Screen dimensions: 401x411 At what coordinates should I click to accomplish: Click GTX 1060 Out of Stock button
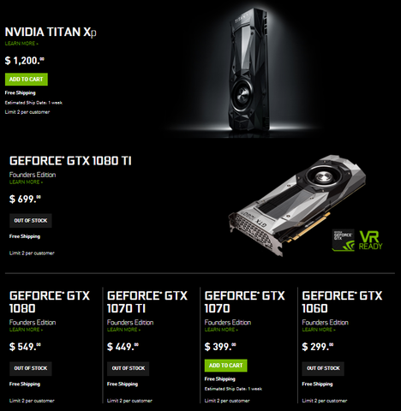323,368
